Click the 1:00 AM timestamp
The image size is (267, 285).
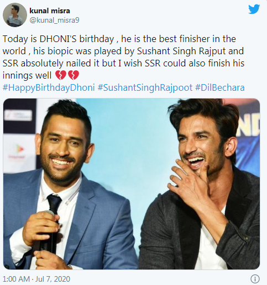click(16, 279)
